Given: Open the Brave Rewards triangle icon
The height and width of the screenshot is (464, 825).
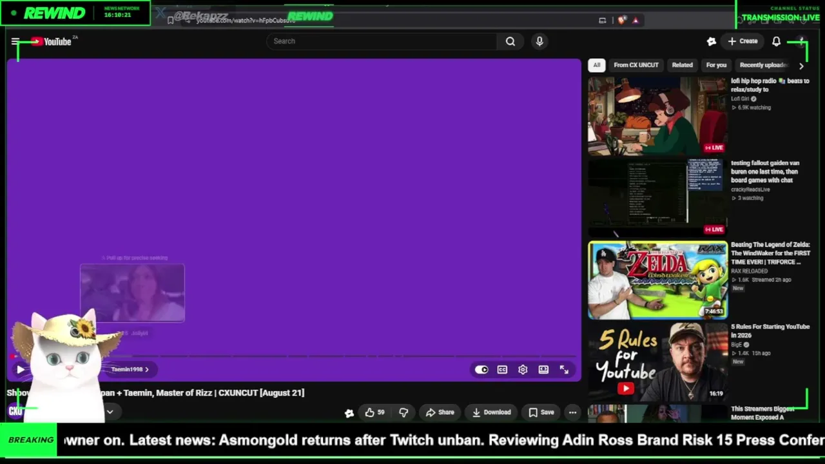Looking at the screenshot, I should pos(636,20).
